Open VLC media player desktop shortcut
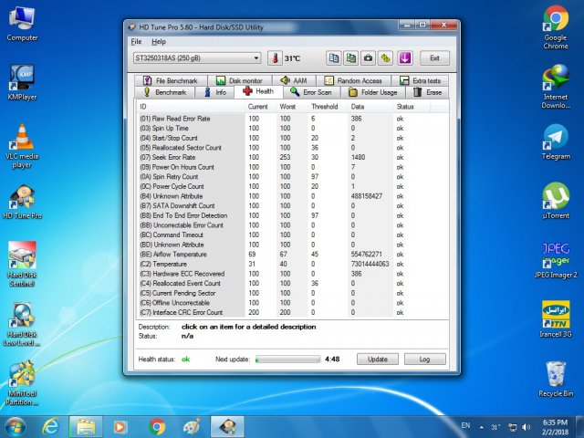Screen dimensions: 584x438 tap(22, 146)
